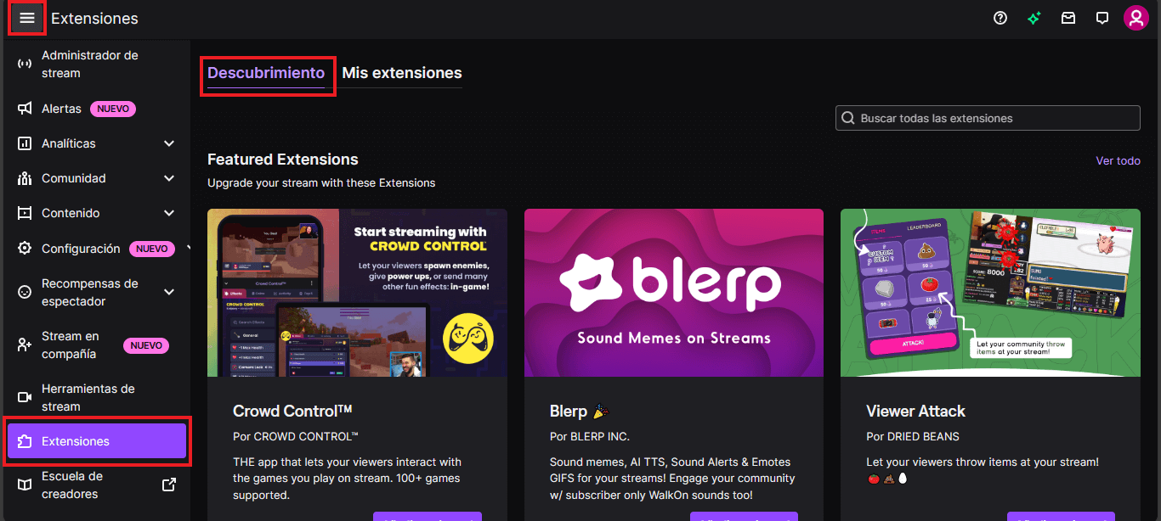The width and height of the screenshot is (1161, 521).
Task: Expand the Configuración section chevron
Action: click(187, 249)
